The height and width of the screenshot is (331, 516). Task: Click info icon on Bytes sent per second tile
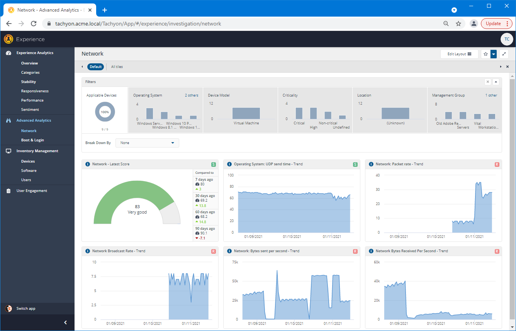(229, 251)
